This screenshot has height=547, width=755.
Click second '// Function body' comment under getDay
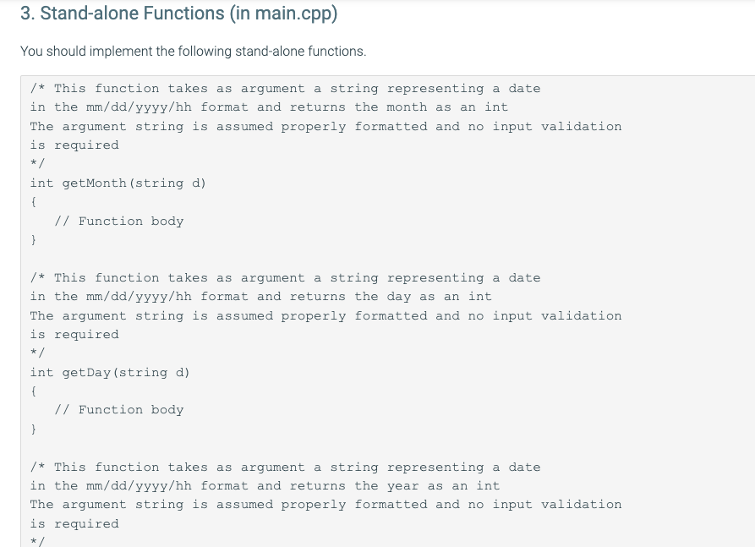pos(119,410)
